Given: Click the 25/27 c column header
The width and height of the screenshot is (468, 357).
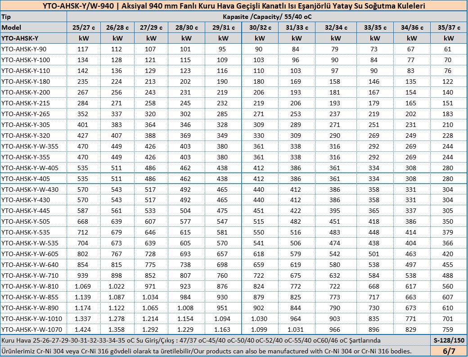Looking at the screenshot, I should click(x=84, y=27).
